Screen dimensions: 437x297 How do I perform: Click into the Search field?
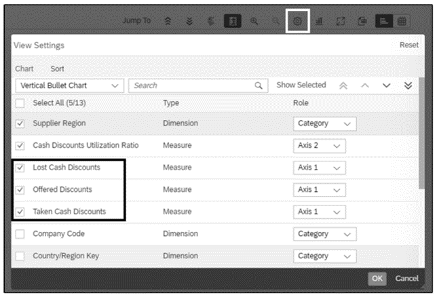click(x=198, y=85)
